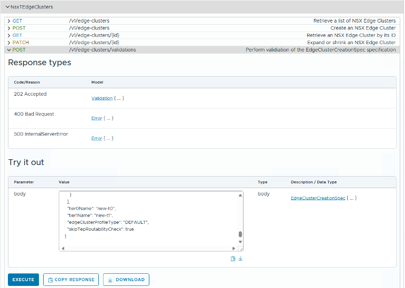Open the Validation model link
The width and height of the screenshot is (405, 288).
[x=102, y=98]
